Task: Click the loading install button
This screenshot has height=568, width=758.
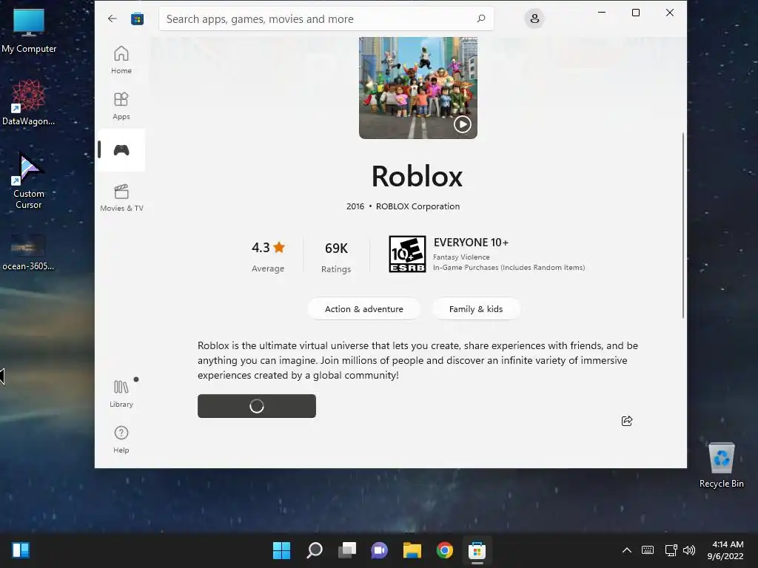Action: (x=257, y=406)
